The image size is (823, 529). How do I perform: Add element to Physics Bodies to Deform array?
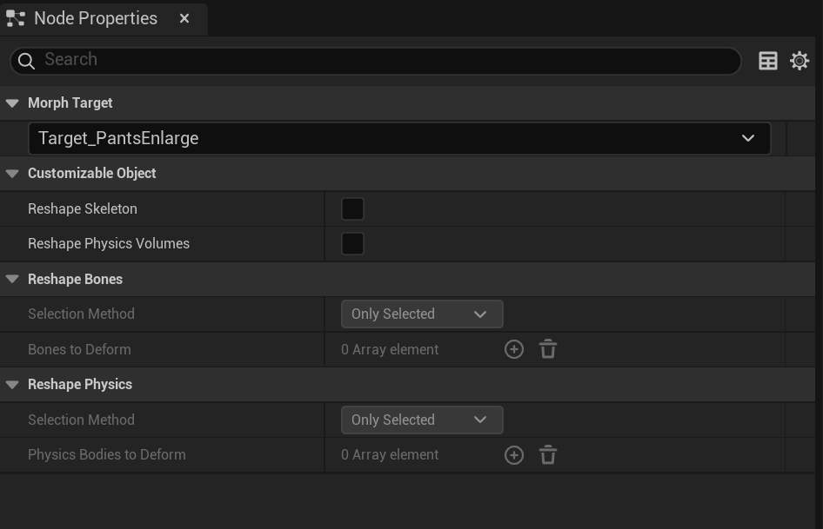514,455
